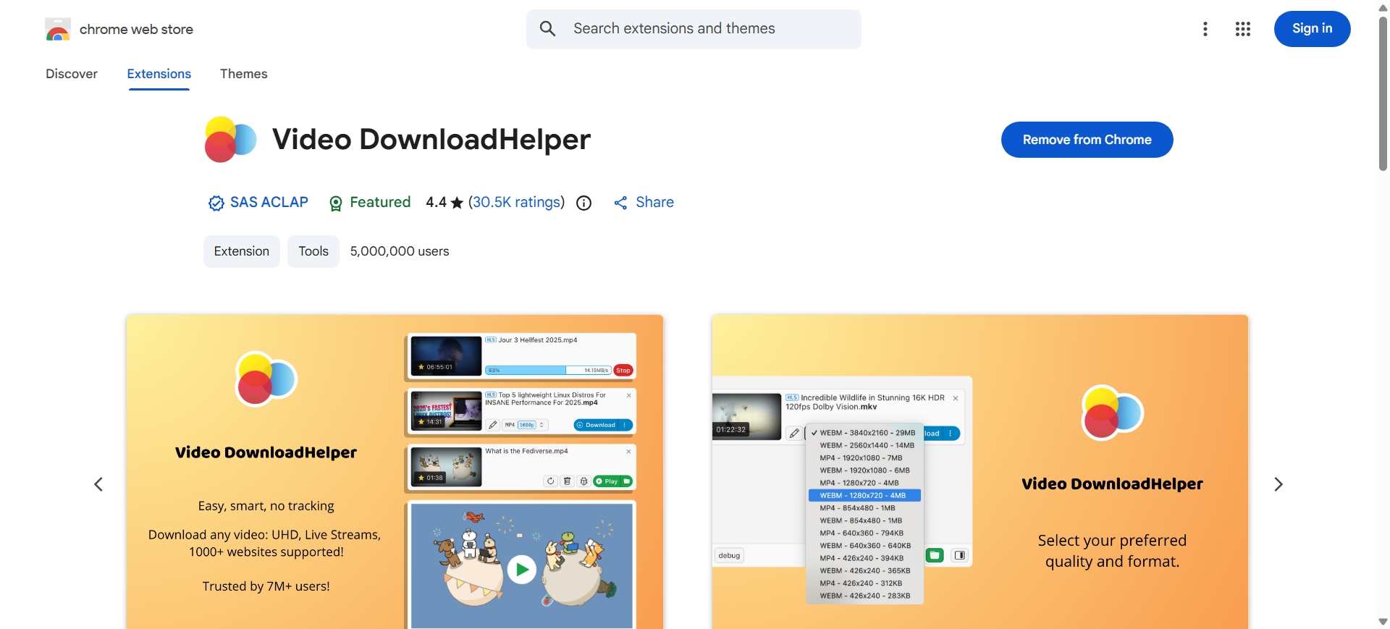This screenshot has width=1390, height=629.
Task: Open the first promotional screenshot
Action: [x=395, y=472]
